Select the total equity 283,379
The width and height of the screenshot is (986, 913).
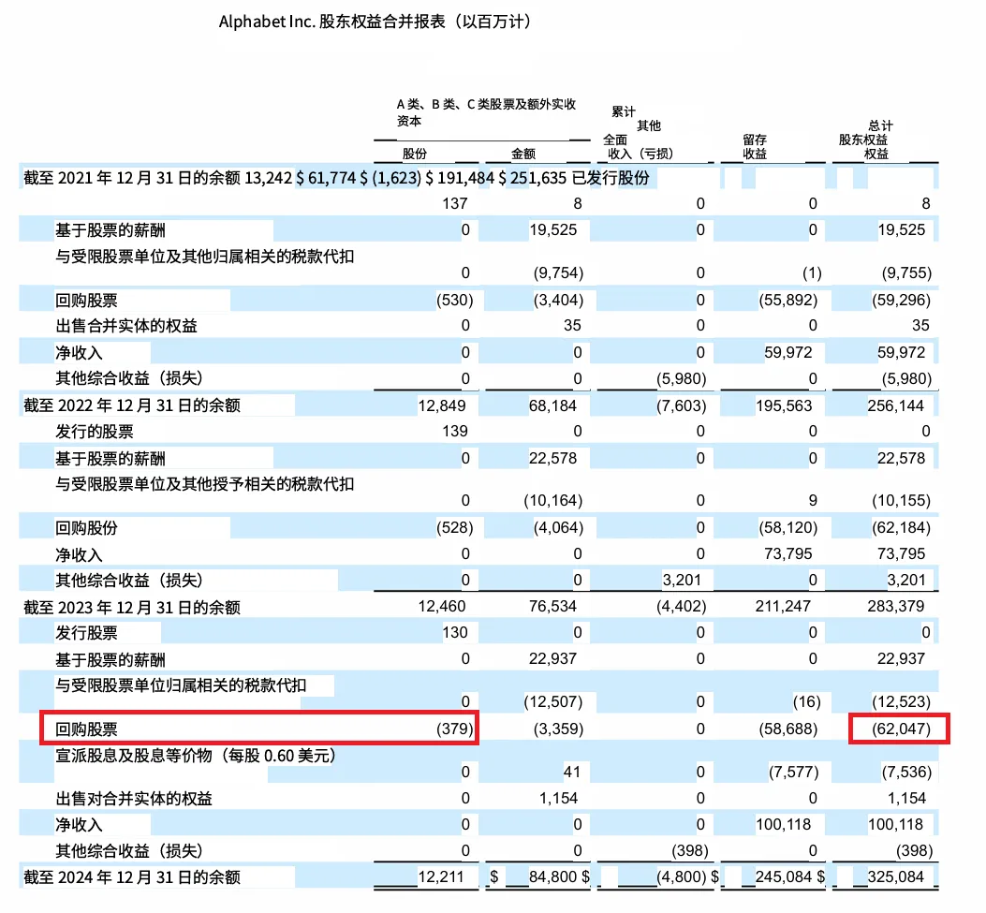point(895,607)
